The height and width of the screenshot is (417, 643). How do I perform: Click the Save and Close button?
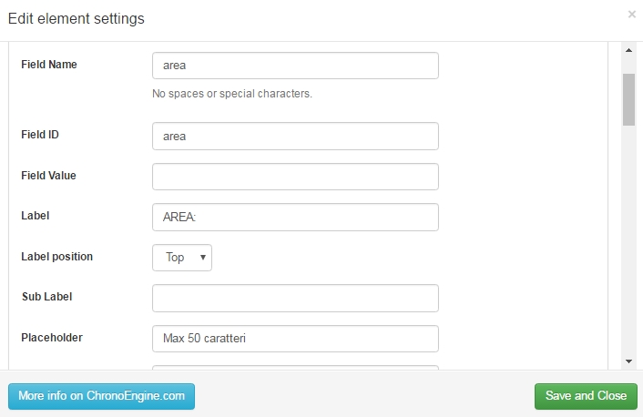coord(586,396)
